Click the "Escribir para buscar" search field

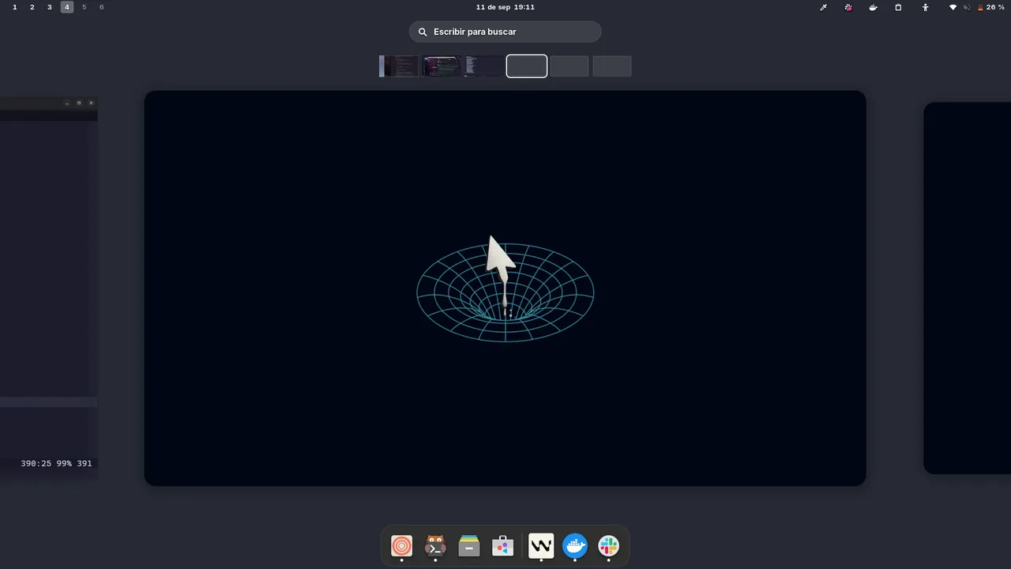pyautogui.click(x=505, y=32)
